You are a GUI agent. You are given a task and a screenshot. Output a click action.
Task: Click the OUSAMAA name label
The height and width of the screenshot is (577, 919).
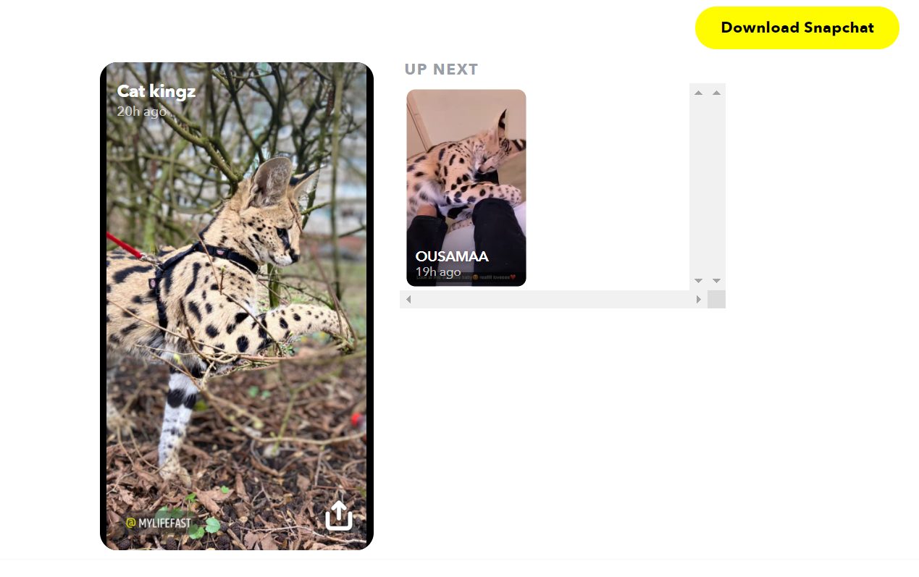tap(452, 256)
